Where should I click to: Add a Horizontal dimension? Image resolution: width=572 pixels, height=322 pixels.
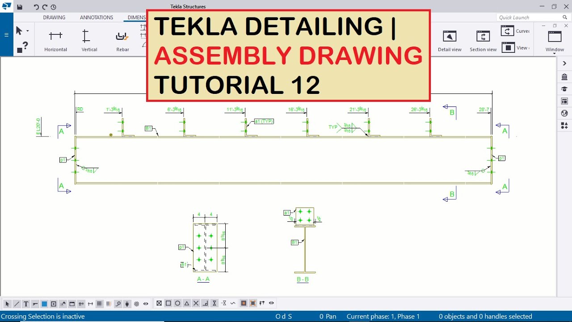point(56,40)
